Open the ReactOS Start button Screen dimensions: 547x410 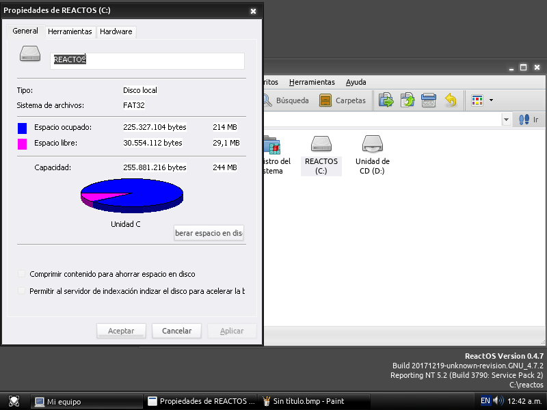click(x=14, y=401)
